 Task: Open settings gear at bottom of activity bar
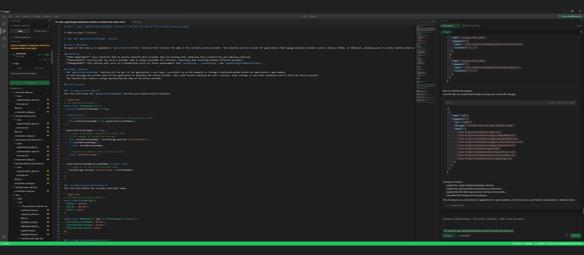4,237
